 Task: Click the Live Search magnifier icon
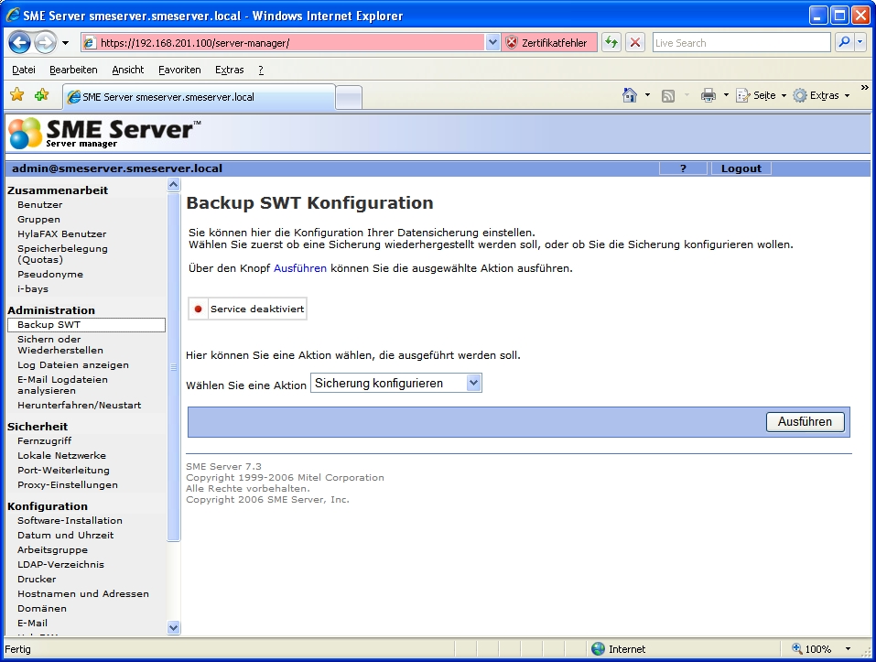click(844, 42)
